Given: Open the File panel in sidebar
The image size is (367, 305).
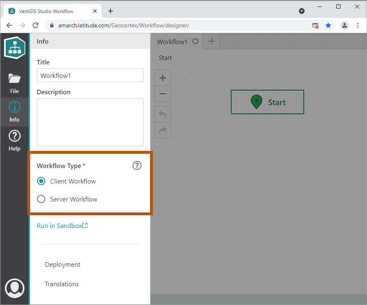Looking at the screenshot, I should (x=14, y=83).
